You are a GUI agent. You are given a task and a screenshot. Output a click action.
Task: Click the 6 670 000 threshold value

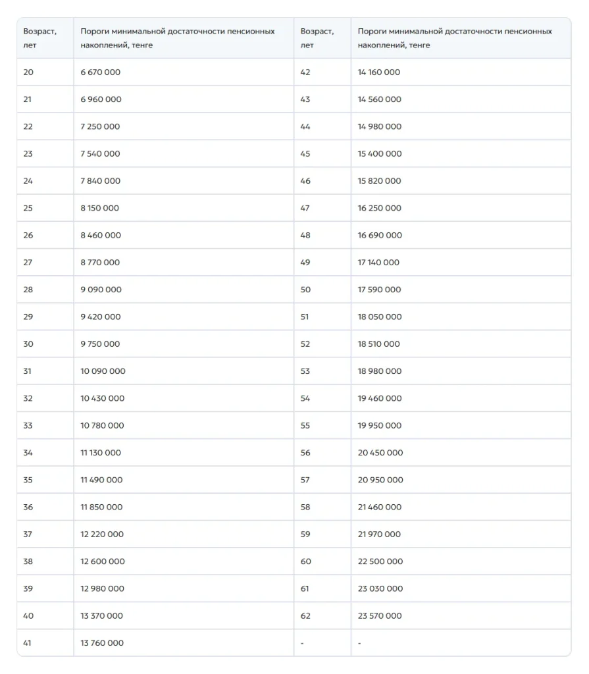tap(184, 72)
